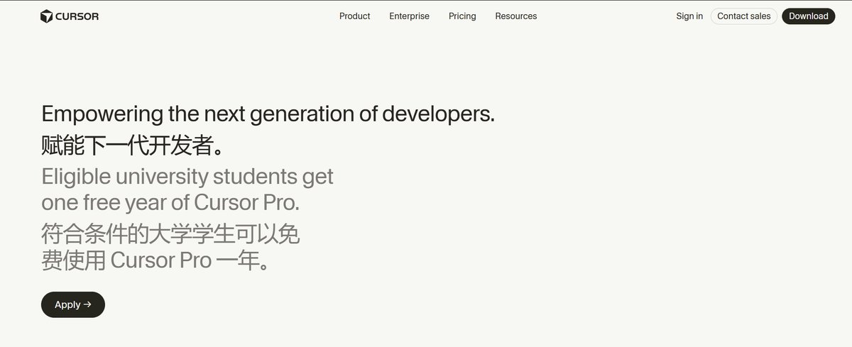Open the Product menu
This screenshot has width=852, height=347.
pyautogui.click(x=354, y=16)
